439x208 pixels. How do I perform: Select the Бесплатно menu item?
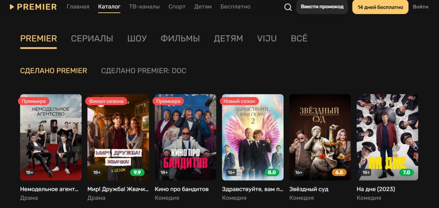coord(235,7)
